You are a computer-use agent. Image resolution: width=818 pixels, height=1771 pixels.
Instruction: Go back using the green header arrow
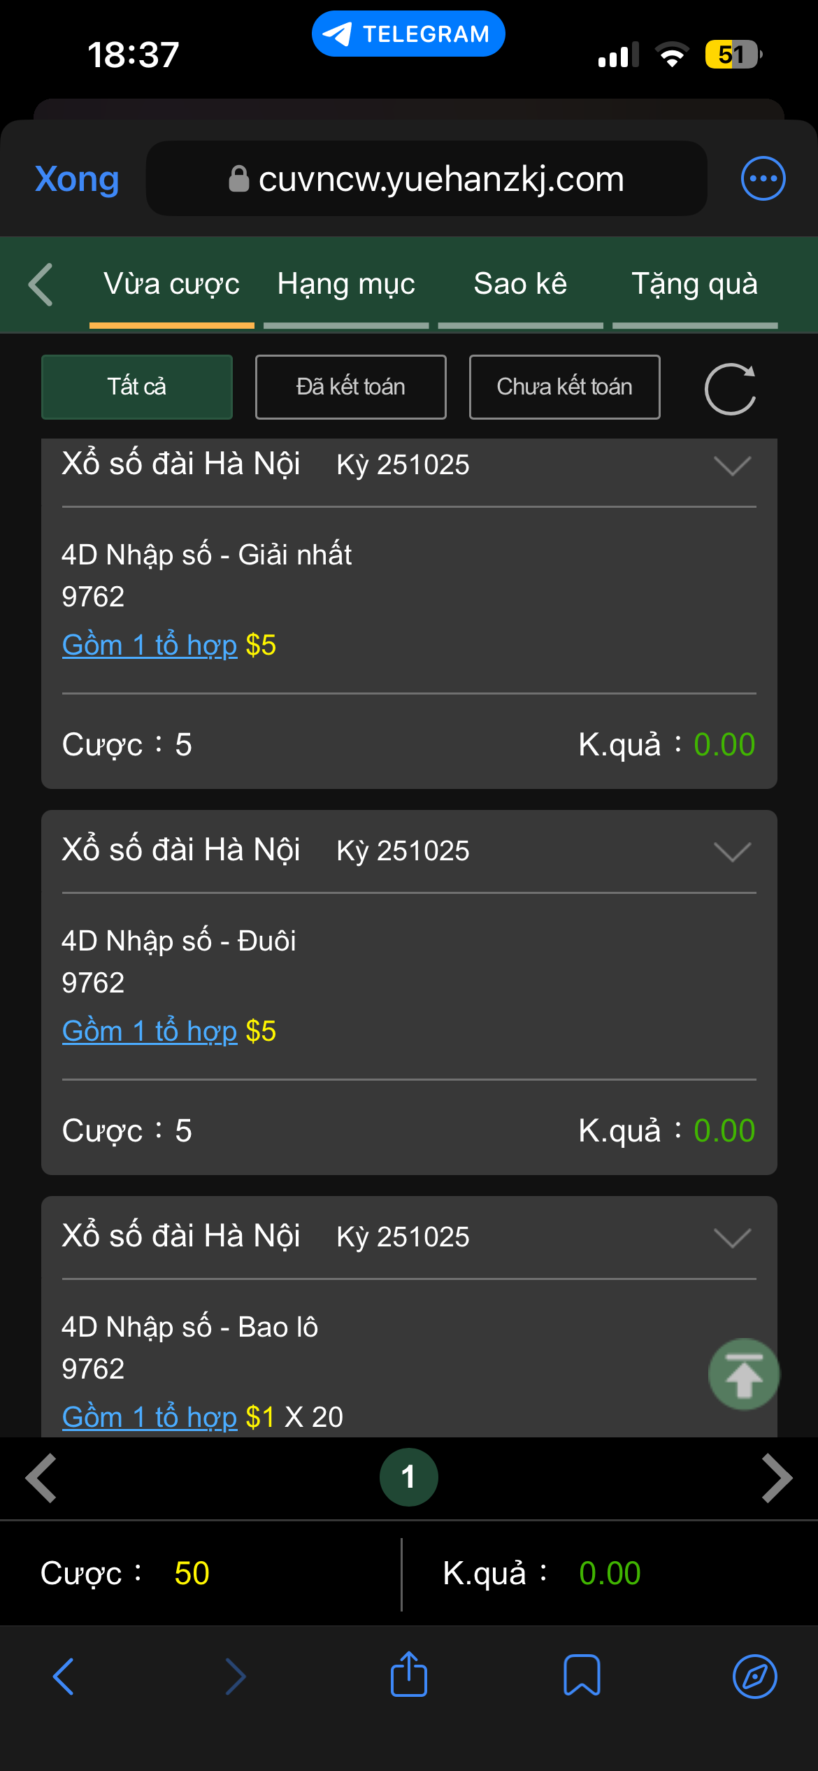tap(41, 285)
